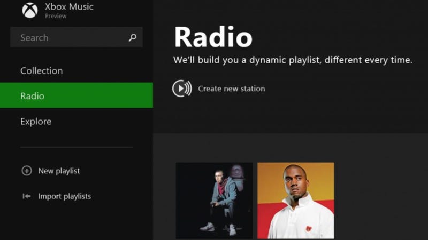The image size is (428, 240).
Task: Click the Create new station text
Action: coord(232,89)
